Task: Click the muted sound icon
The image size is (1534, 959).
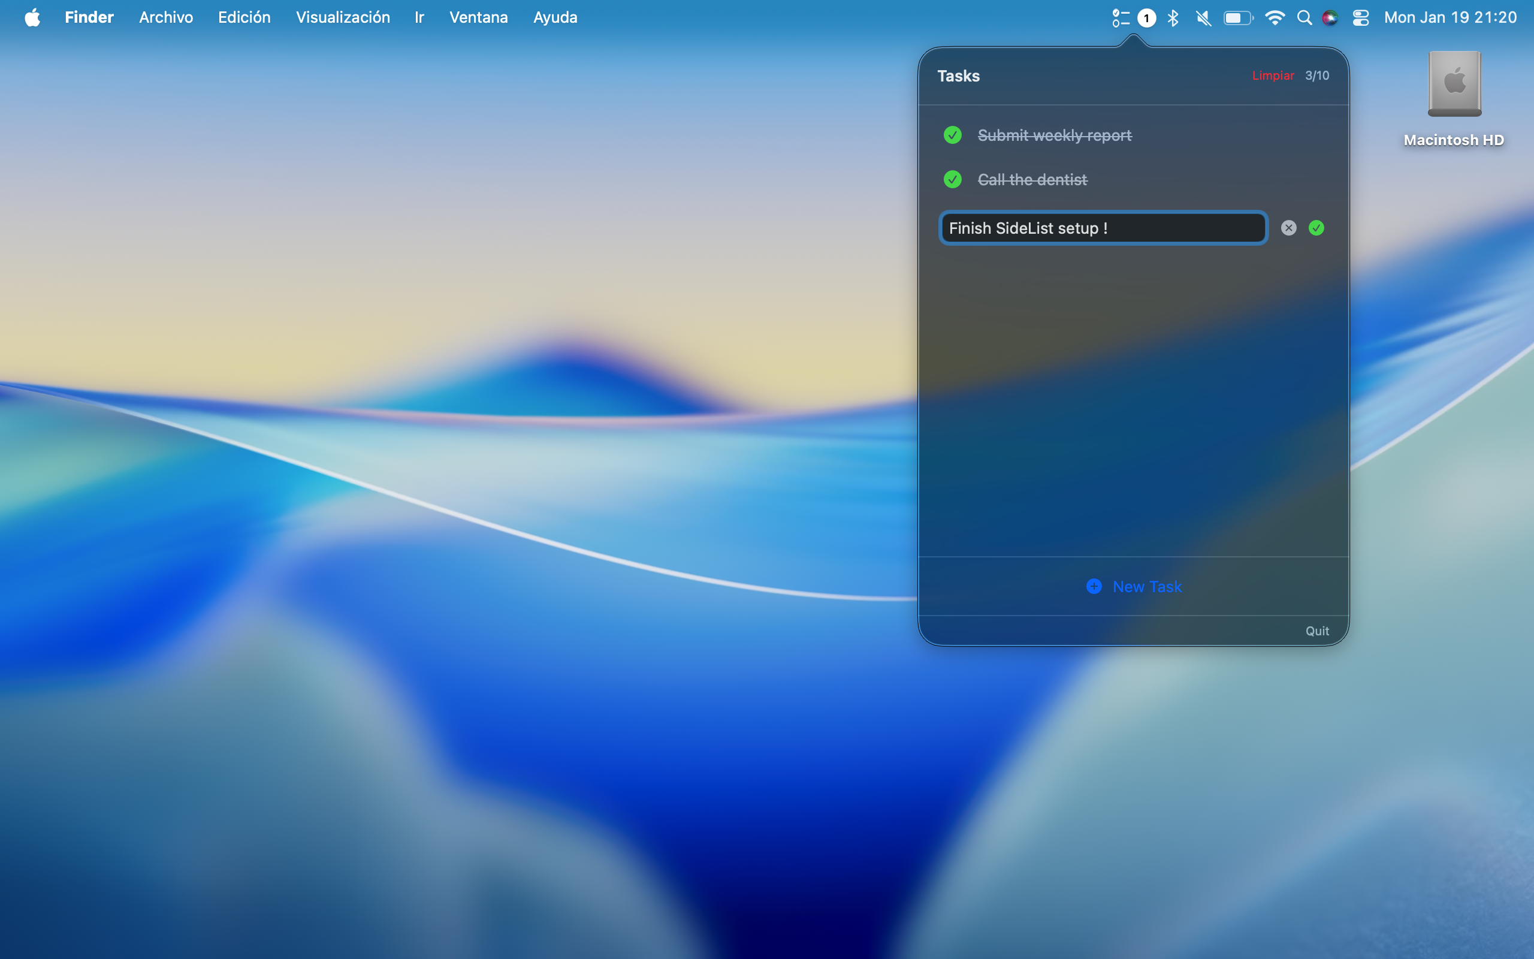Action: coord(1203,17)
